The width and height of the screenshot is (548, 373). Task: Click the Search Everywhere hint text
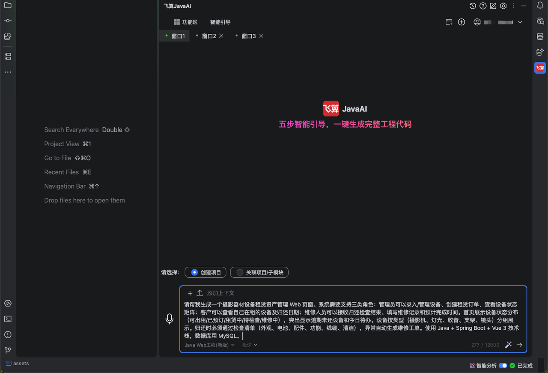click(x=71, y=130)
